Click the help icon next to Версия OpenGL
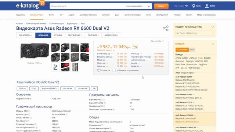Screen dimensions: 235x132 (x=105, y=103)
